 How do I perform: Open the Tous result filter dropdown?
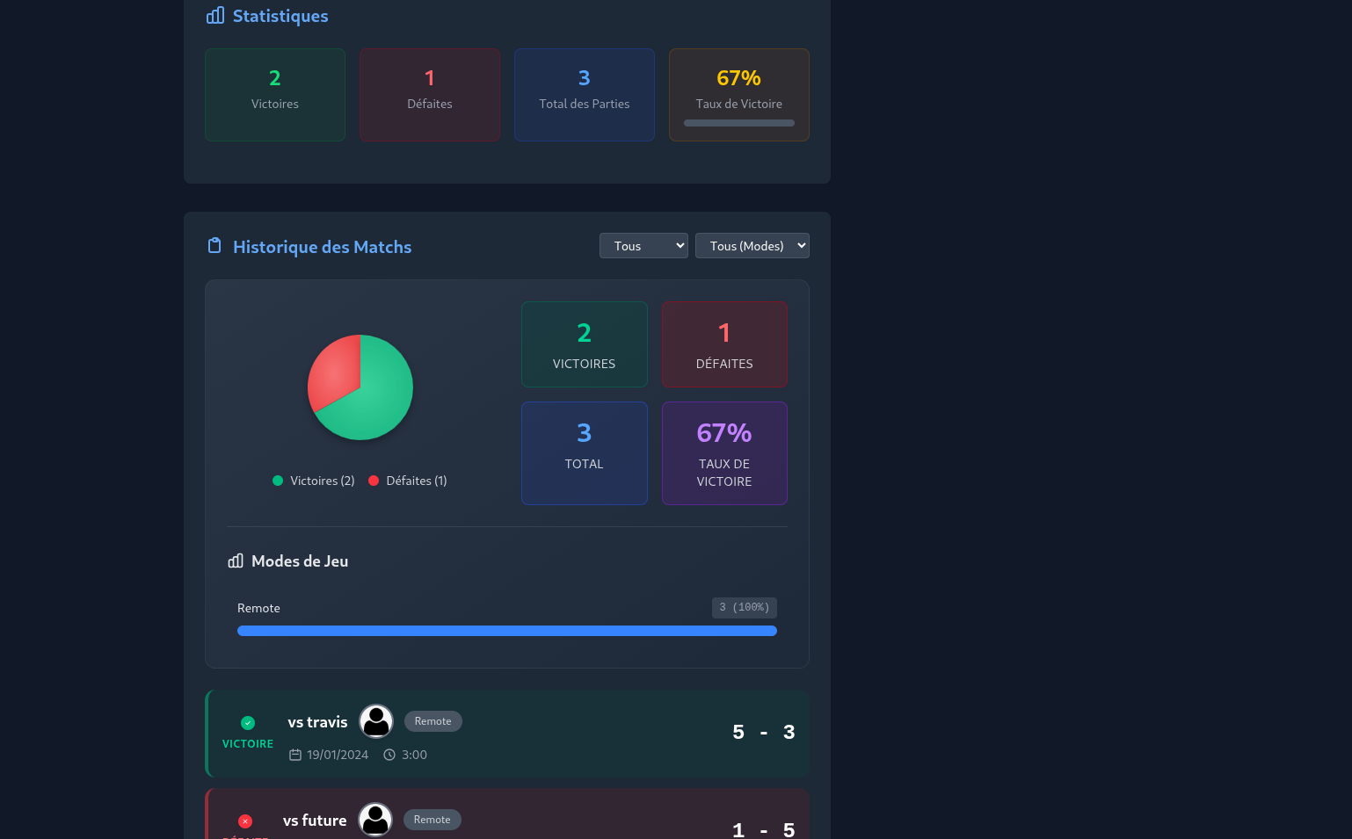pyautogui.click(x=643, y=246)
